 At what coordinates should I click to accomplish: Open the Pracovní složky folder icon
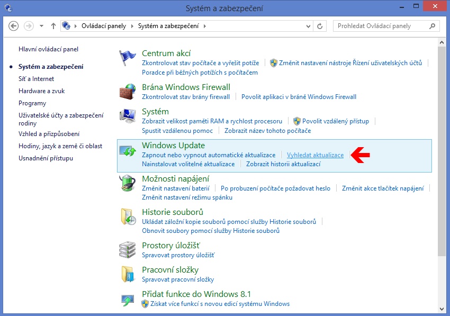(x=128, y=274)
